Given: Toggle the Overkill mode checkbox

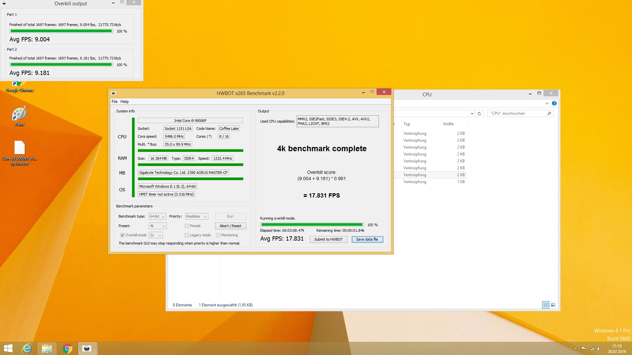Looking at the screenshot, I should click(x=122, y=235).
